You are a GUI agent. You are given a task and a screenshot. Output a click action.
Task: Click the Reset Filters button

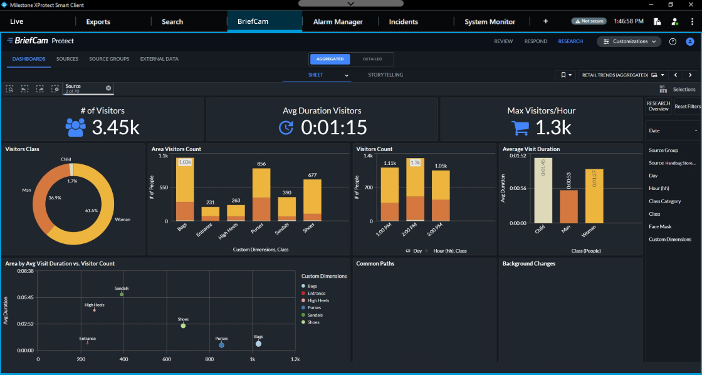[x=687, y=107]
